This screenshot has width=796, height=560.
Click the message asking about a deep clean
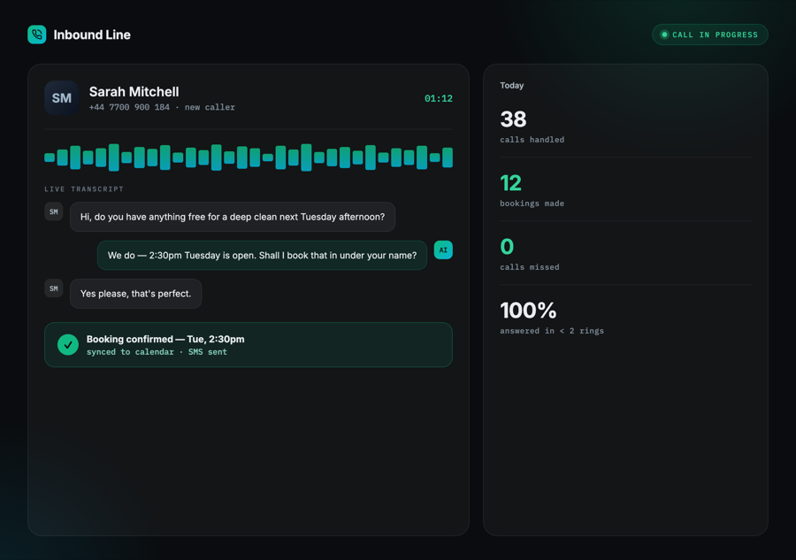233,217
